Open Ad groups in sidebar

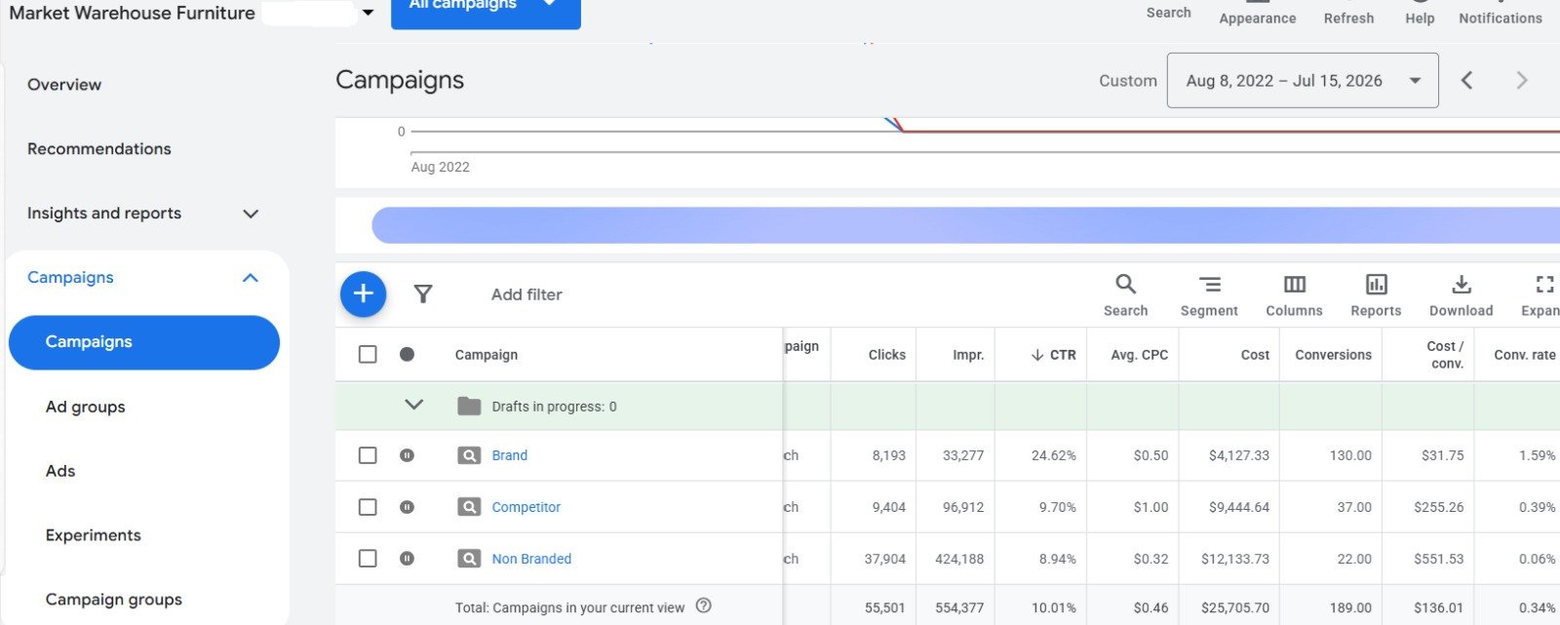tap(86, 407)
